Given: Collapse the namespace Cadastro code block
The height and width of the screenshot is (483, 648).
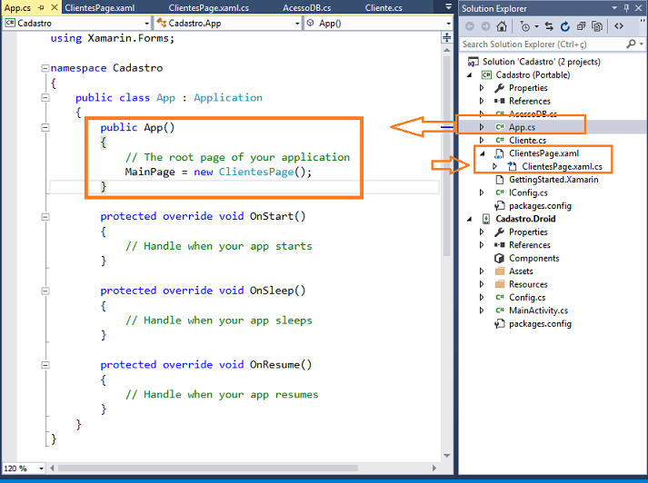Looking at the screenshot, I should pyautogui.click(x=44, y=68).
